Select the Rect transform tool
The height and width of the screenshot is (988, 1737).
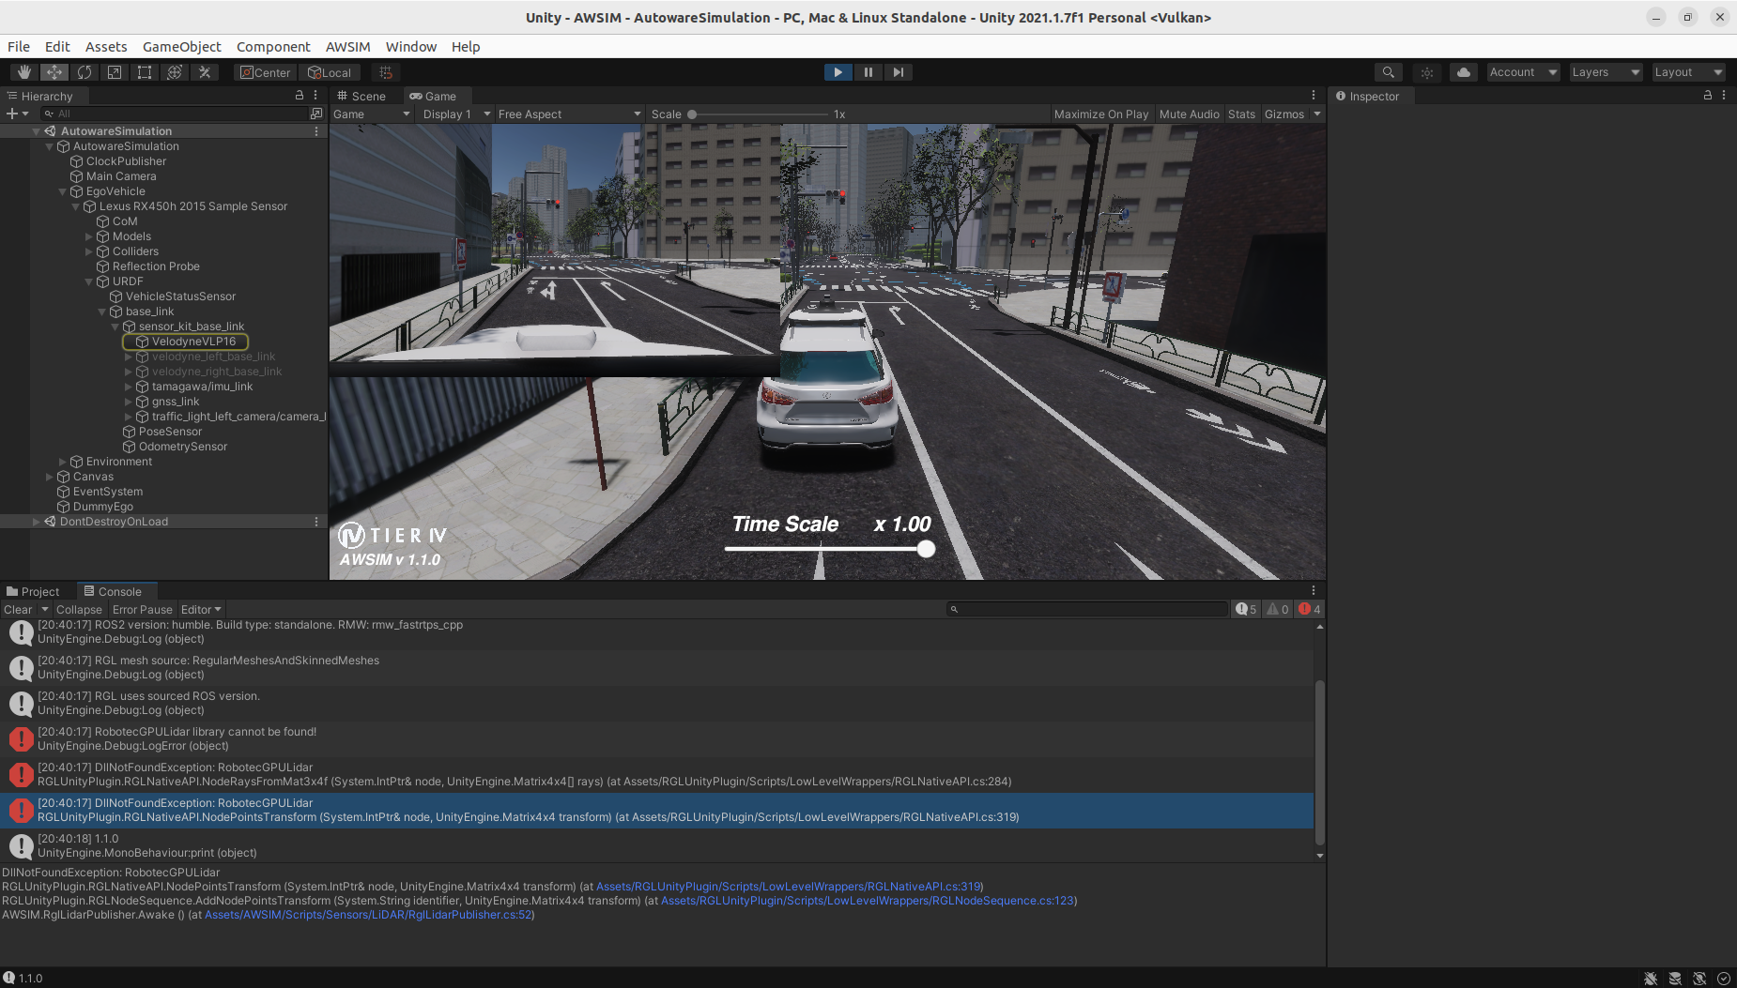coord(145,71)
